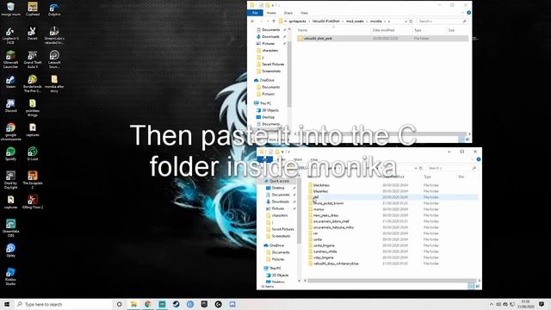The image size is (551, 310).
Task: Open the pointless things desktop folder
Action: tap(33, 108)
